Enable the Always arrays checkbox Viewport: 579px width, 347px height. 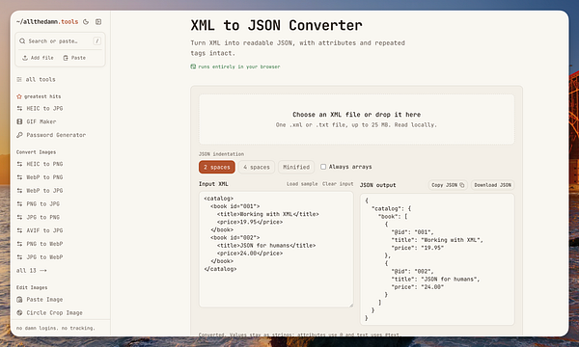click(323, 167)
